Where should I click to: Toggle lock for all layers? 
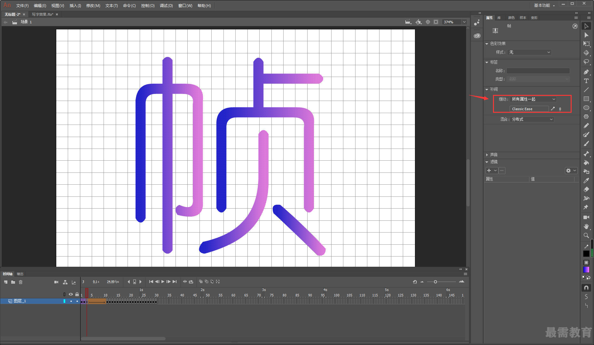77,294
